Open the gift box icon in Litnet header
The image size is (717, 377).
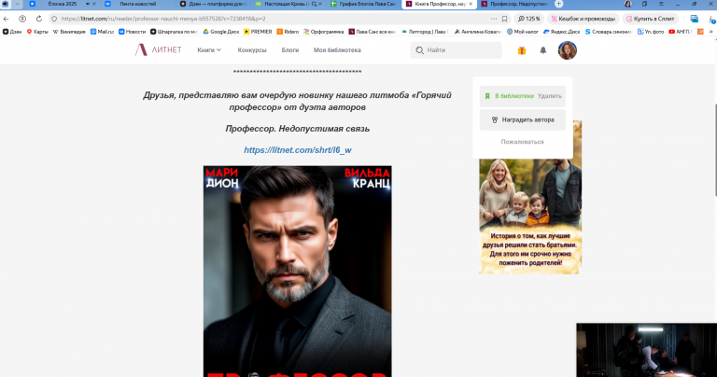(522, 50)
